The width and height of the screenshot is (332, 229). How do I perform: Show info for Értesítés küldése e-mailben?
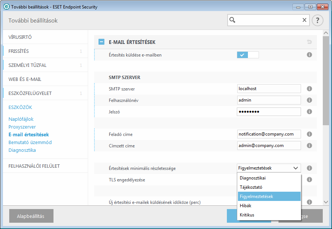point(309,55)
